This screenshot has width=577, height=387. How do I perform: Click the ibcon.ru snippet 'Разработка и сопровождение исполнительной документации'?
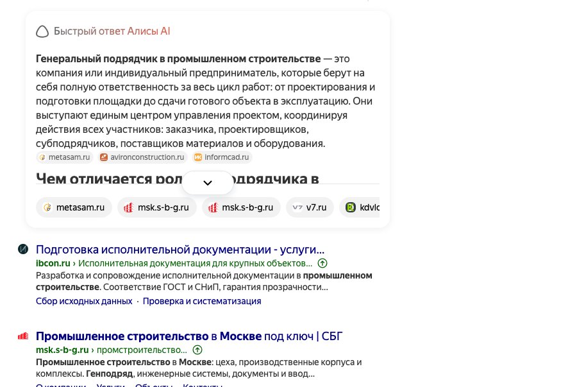pos(204,281)
